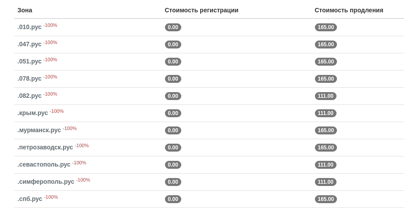Screen dimensions: 404x208
Task: Click the 111.00 renewal badge for .крым.рус
Action: coord(325,113)
